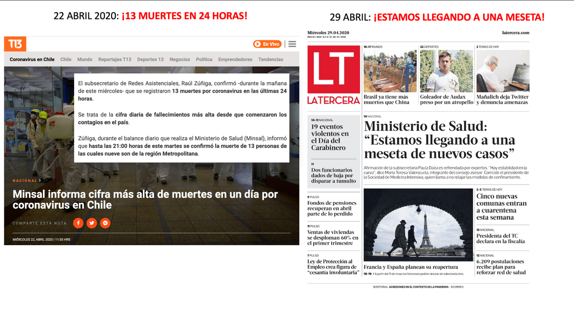Screen dimensions: 574x323
Task: Go to Deportes 13 section
Action: point(150,60)
